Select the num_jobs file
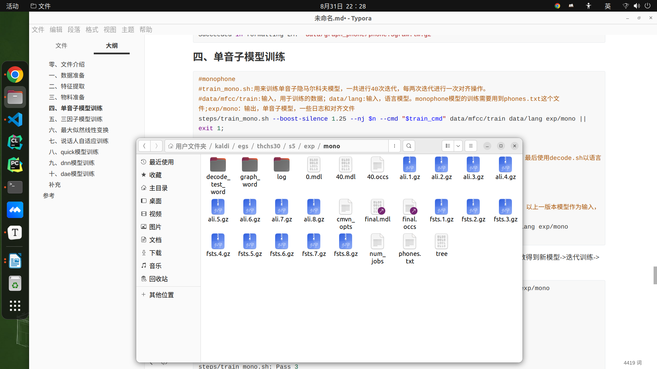The height and width of the screenshot is (369, 657). [377, 249]
